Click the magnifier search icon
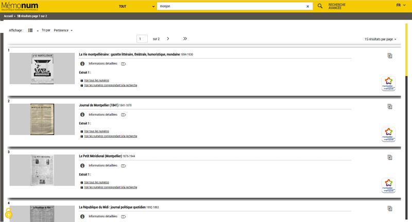 (x=320, y=6)
